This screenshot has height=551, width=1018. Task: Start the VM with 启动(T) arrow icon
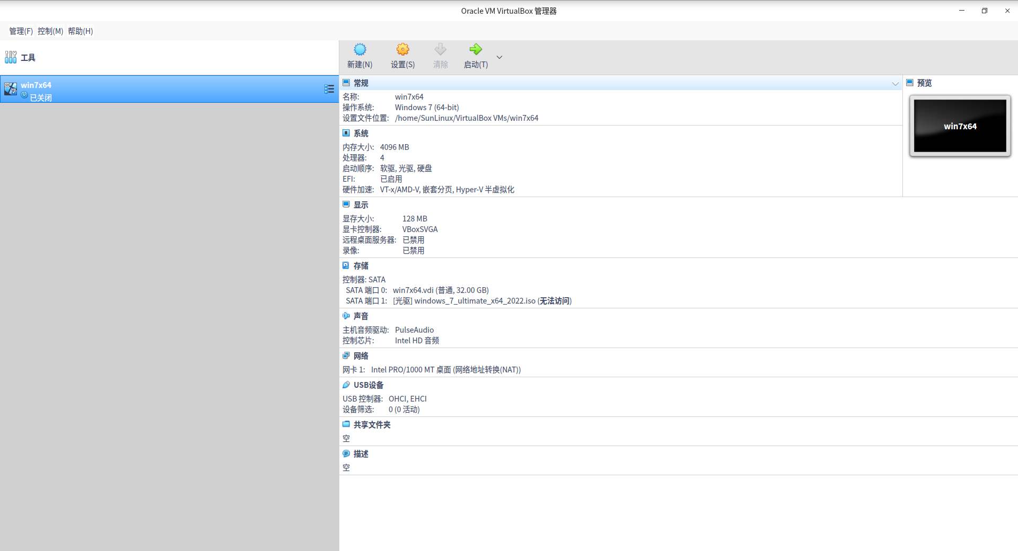coord(476,50)
